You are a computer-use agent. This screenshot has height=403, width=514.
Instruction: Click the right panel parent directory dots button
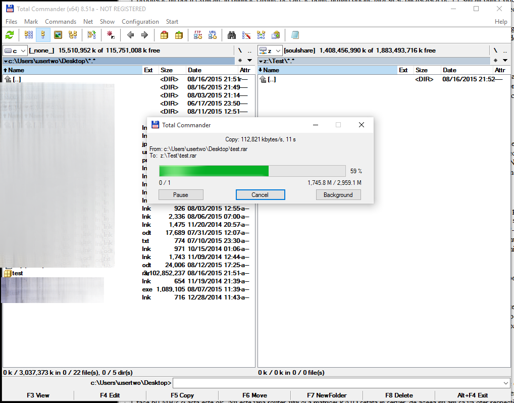click(x=505, y=51)
